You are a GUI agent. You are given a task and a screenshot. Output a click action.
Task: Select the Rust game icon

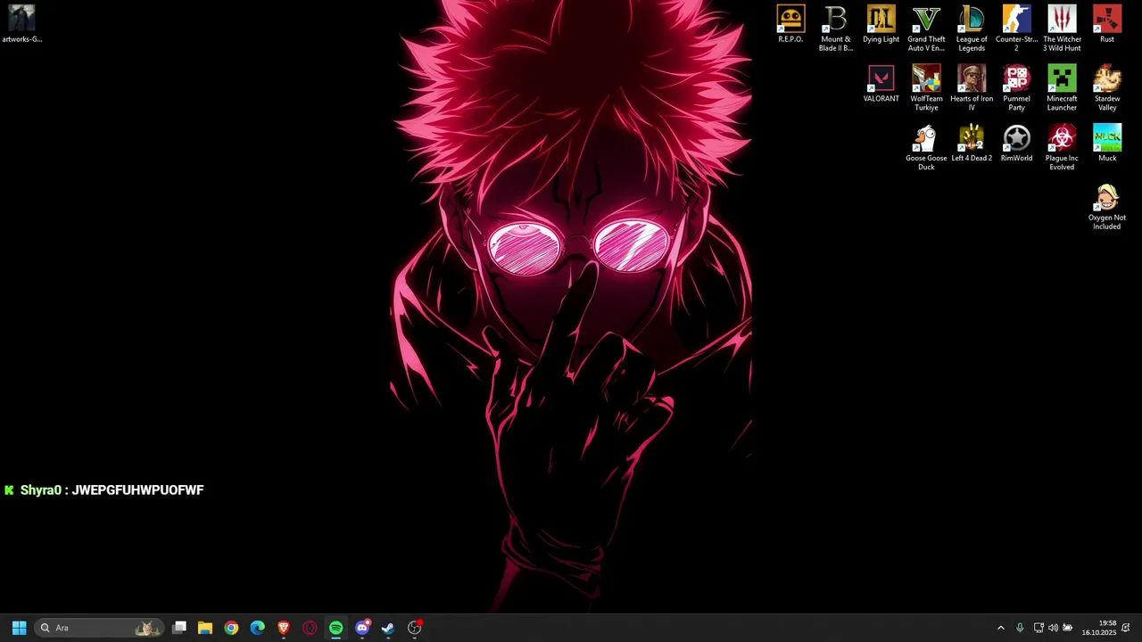(x=1107, y=25)
